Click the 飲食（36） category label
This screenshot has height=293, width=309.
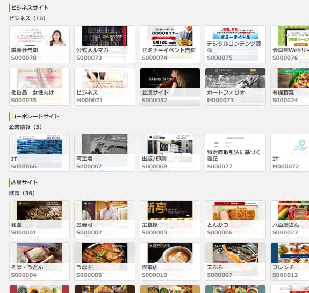coord(22,193)
